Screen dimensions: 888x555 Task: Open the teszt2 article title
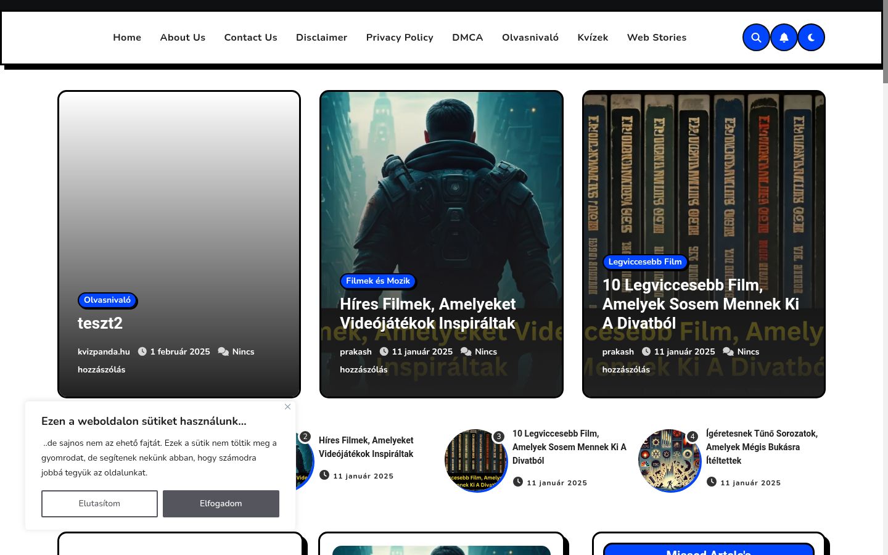point(100,323)
